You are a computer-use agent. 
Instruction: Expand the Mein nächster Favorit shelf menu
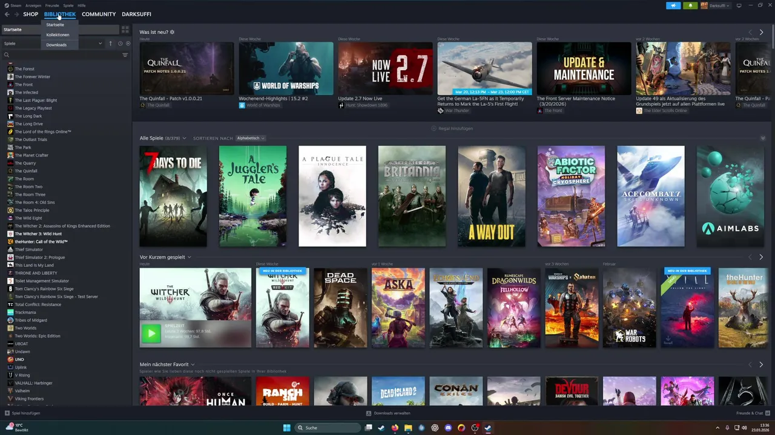193,365
